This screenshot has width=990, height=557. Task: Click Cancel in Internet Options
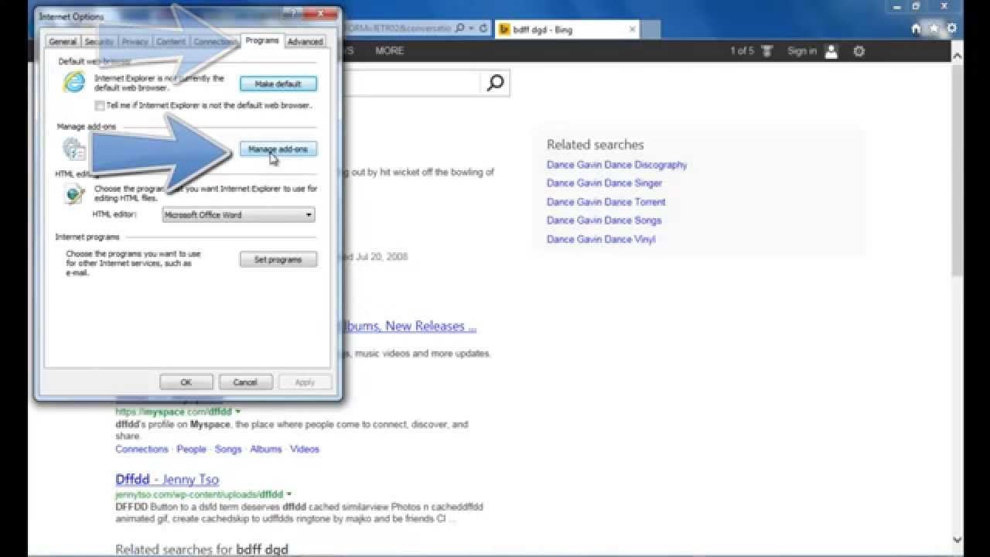245,382
